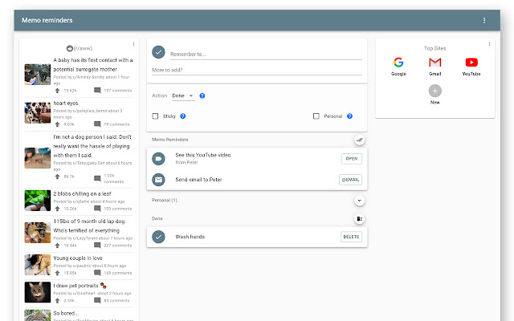The height and width of the screenshot is (321, 514).
Task: Open dalmatian thumbnail of heart eyes post
Action: click(38, 112)
